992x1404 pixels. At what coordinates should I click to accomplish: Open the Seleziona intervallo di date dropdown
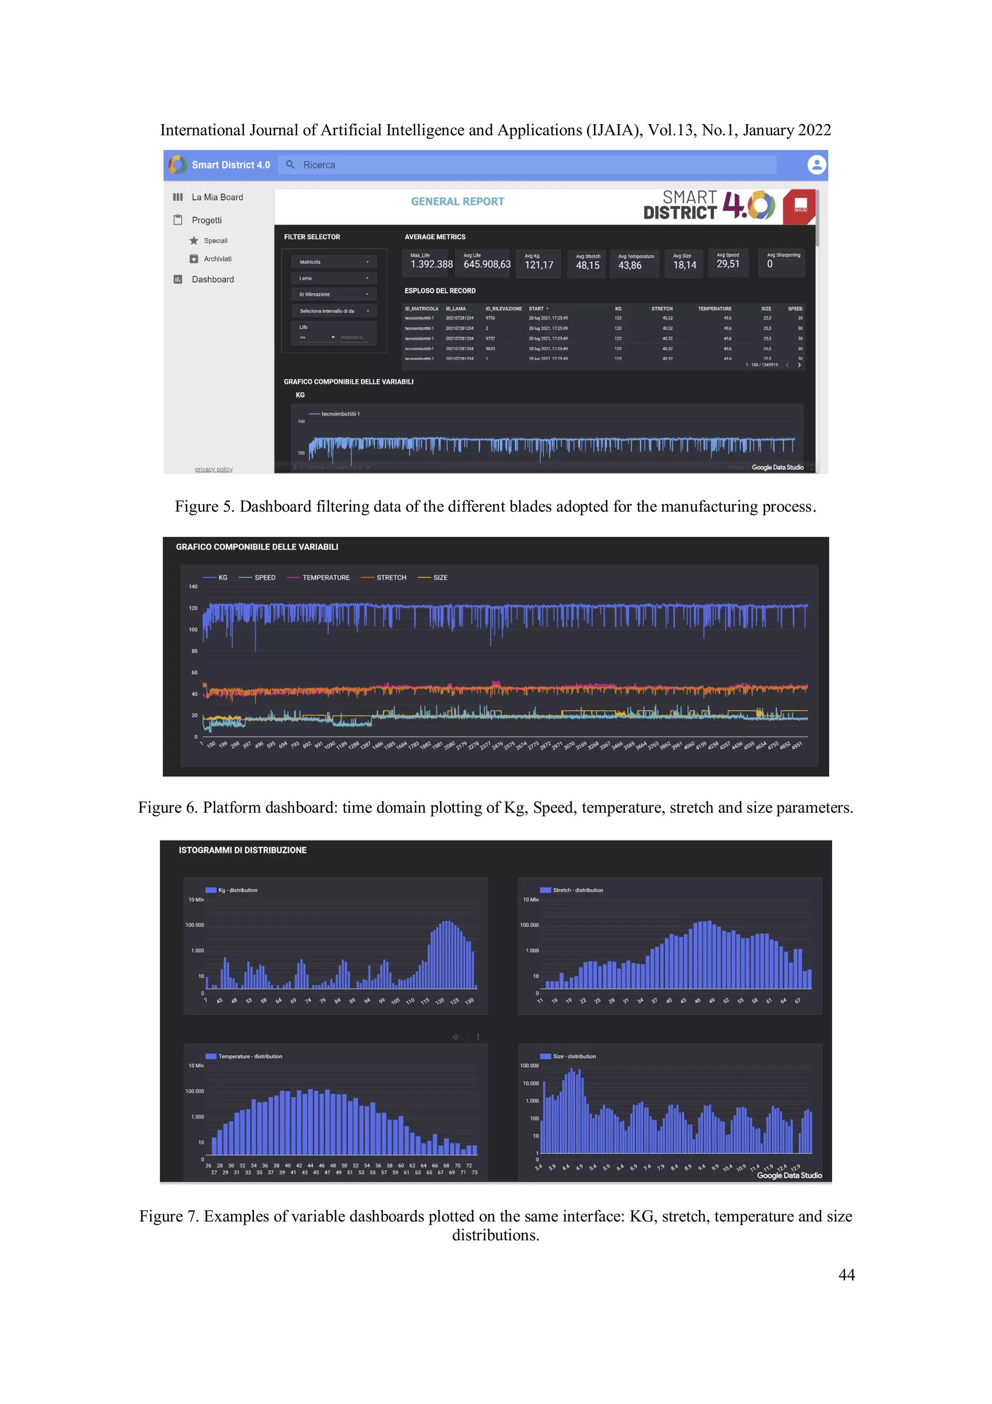[x=334, y=311]
